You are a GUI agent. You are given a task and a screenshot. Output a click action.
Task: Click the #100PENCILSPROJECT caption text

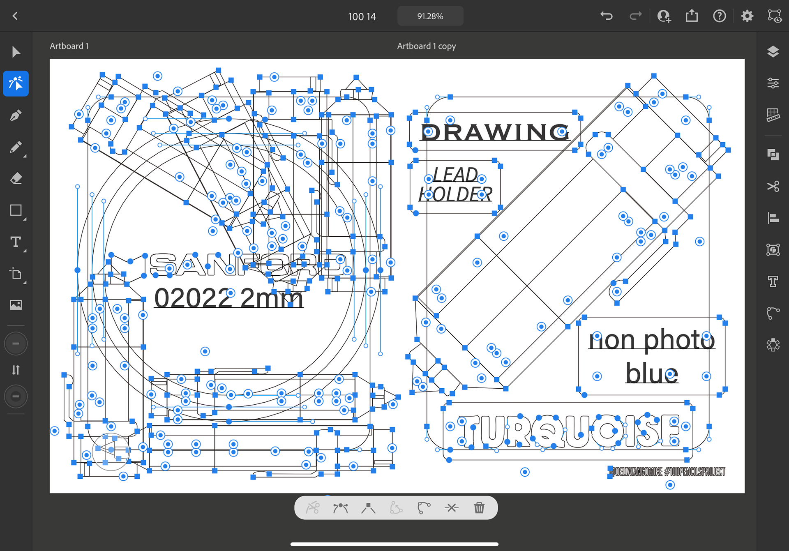(694, 471)
